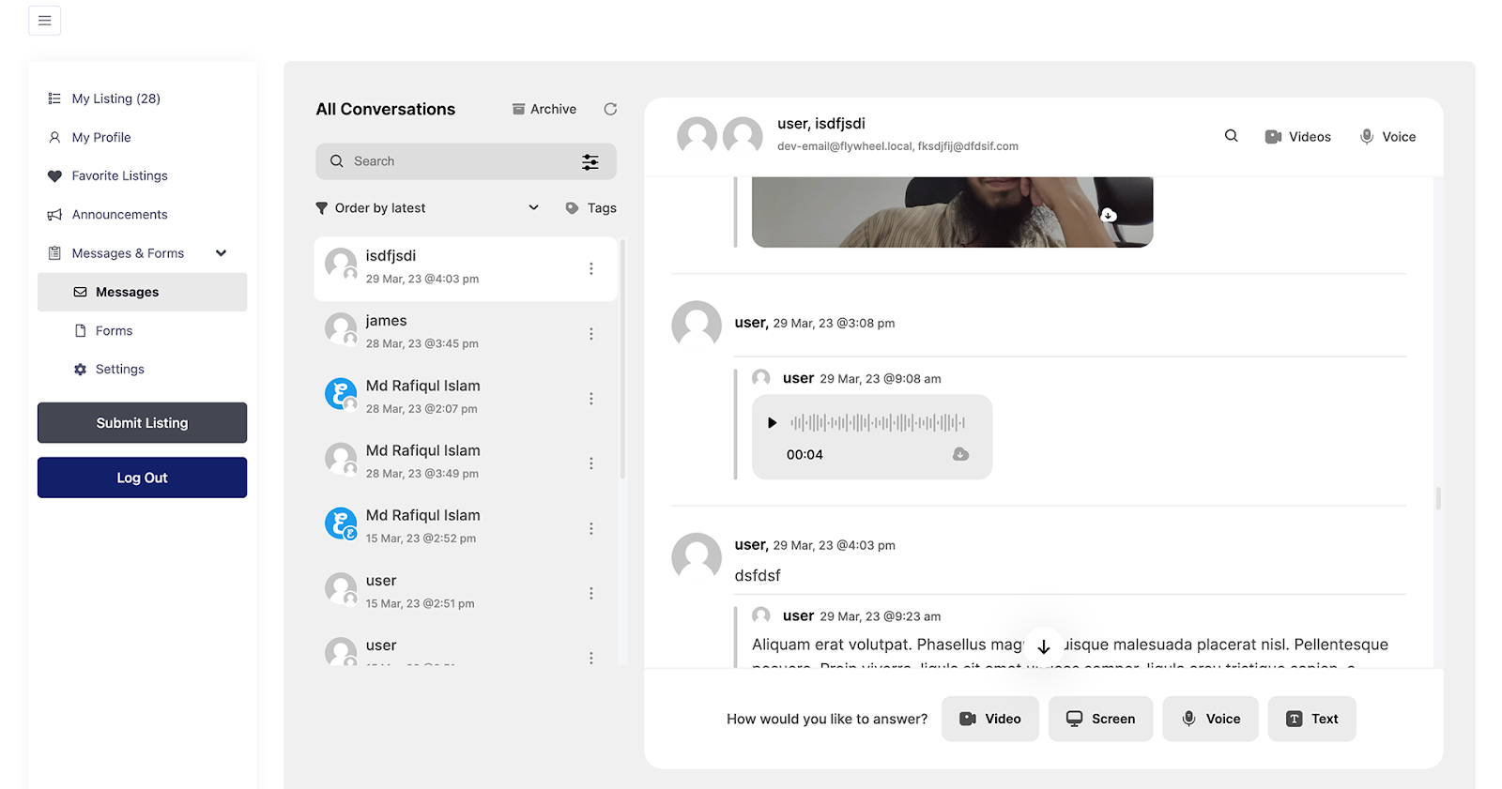Viewport: 1502px width, 789px height.
Task: Open the Archive conversations
Action: click(544, 109)
